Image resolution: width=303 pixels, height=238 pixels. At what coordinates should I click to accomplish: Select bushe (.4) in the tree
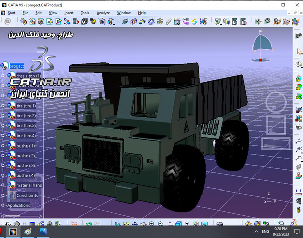coord(26,175)
